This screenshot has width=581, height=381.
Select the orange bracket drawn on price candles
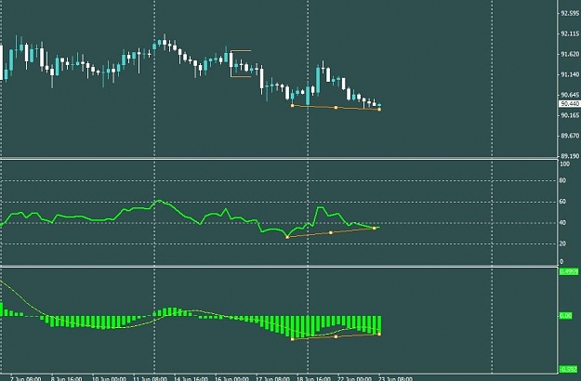[x=241, y=64]
